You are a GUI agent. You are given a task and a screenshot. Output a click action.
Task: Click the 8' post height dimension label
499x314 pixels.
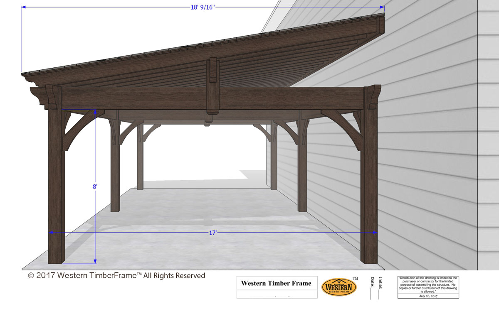point(95,187)
